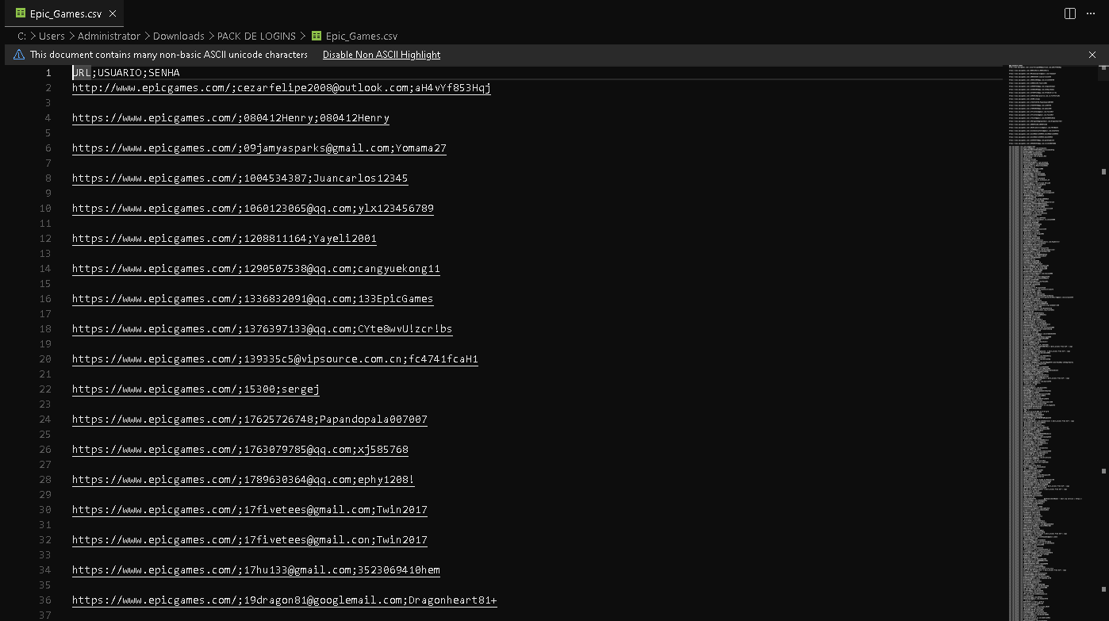1109x621 pixels.
Task: Click line number 12 in the gutter
Action: point(45,239)
